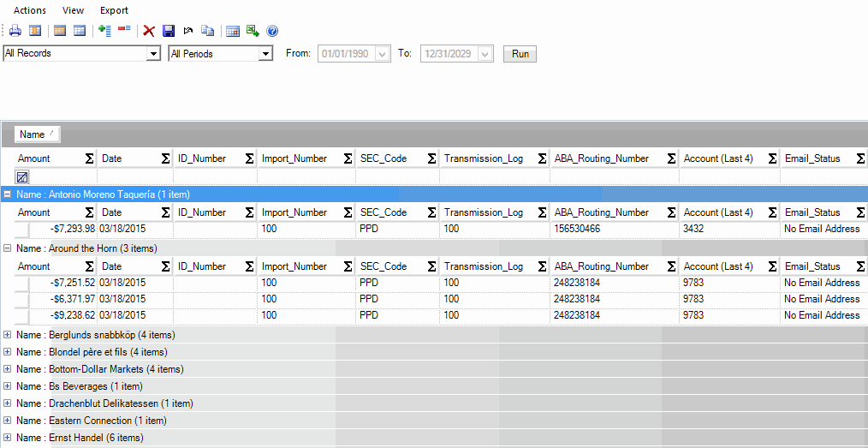The image size is (868, 448).
Task: Click the Print icon in the toolbar
Action: pos(15,31)
